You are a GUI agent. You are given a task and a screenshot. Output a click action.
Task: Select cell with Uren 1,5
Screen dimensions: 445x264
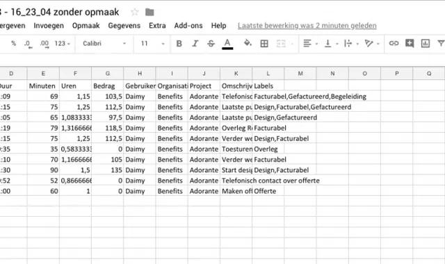[x=75, y=170]
